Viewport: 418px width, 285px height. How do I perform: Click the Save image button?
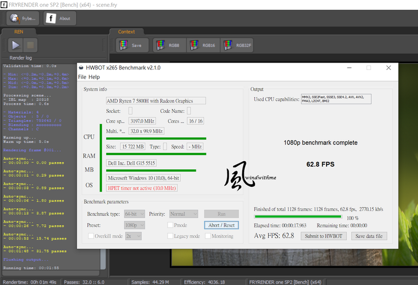click(131, 45)
